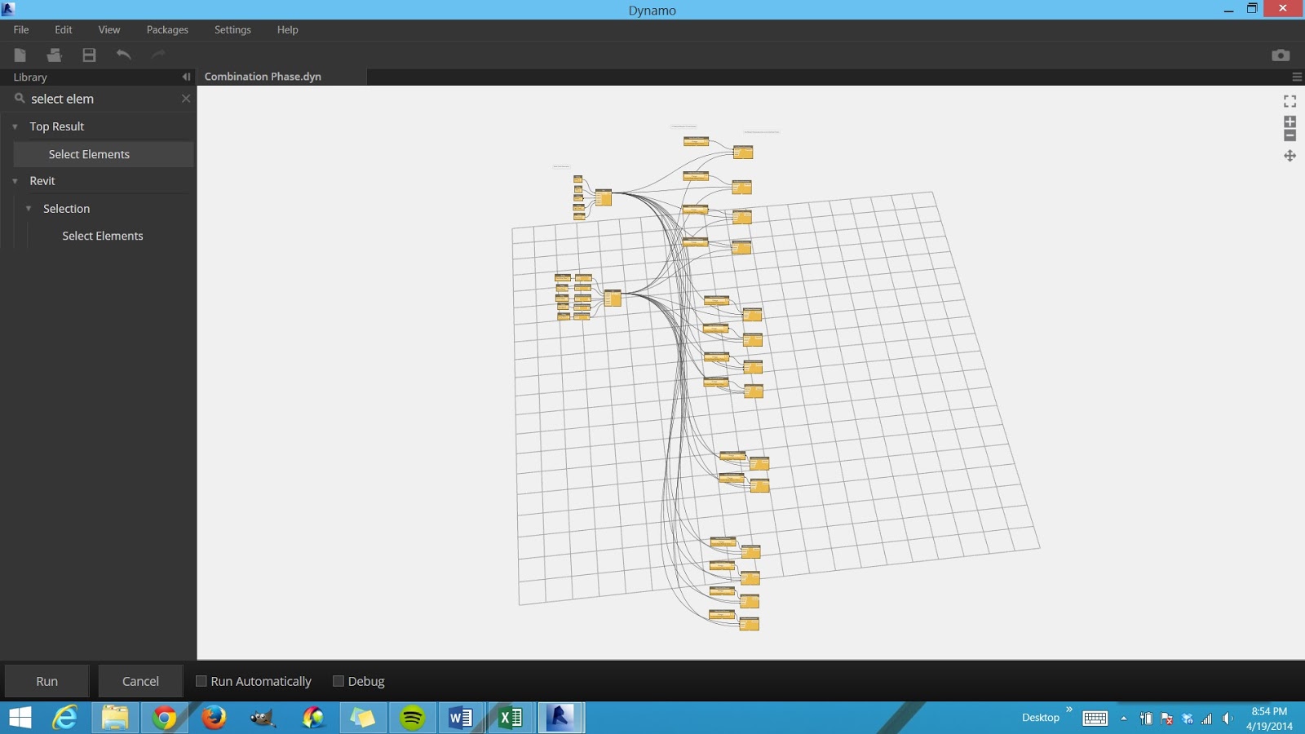Zoom to fit using the fit-view icon

[1290, 101]
